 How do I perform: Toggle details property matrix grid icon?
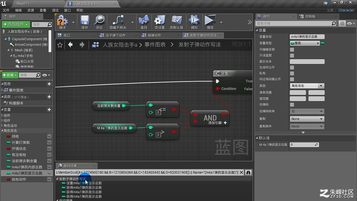[342, 23]
